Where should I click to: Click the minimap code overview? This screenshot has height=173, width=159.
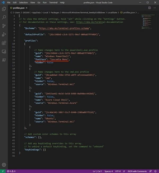click(x=148, y=22)
